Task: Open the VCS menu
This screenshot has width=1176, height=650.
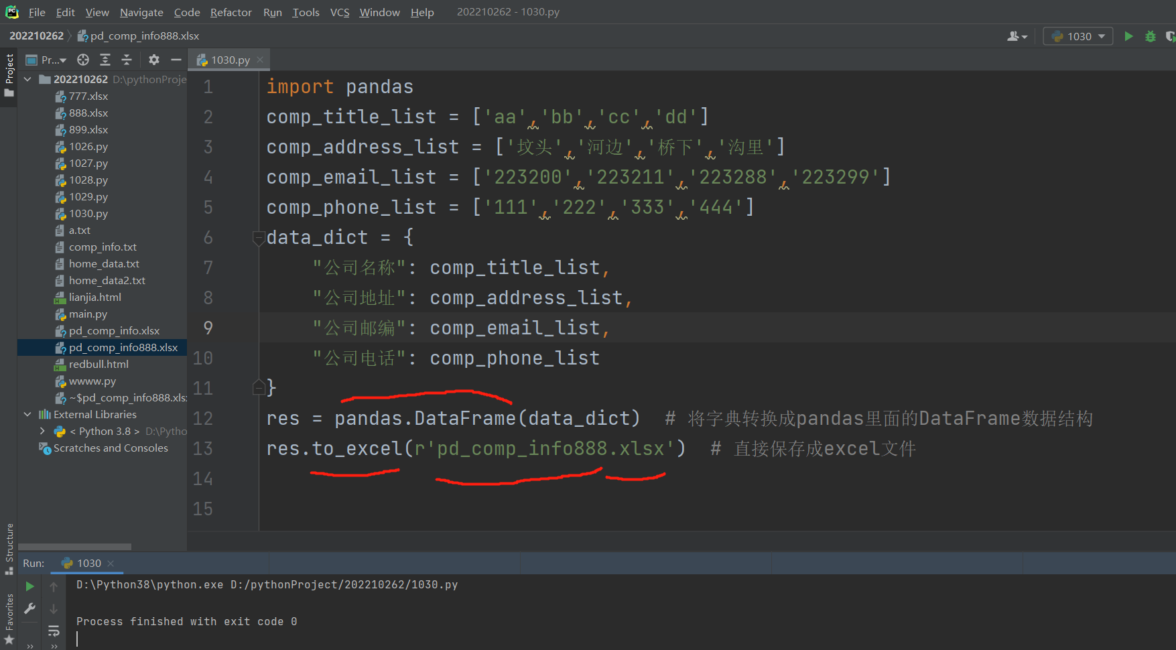Action: point(340,12)
